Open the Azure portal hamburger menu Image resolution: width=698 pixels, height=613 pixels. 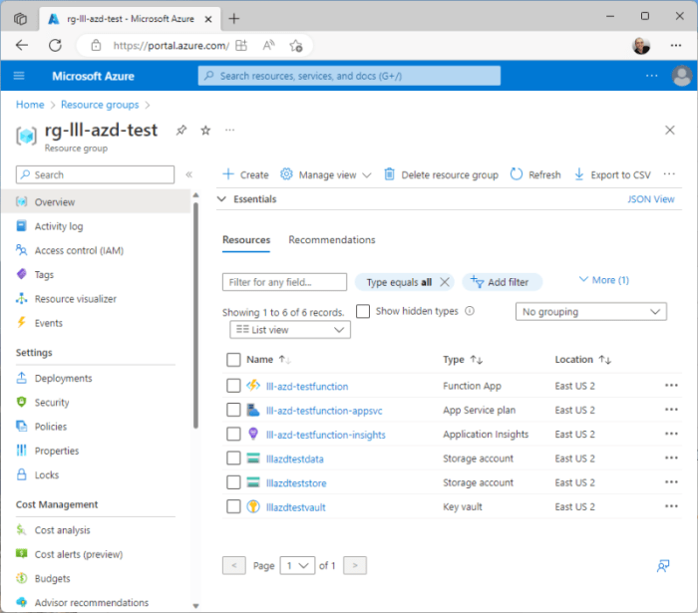tap(19, 76)
